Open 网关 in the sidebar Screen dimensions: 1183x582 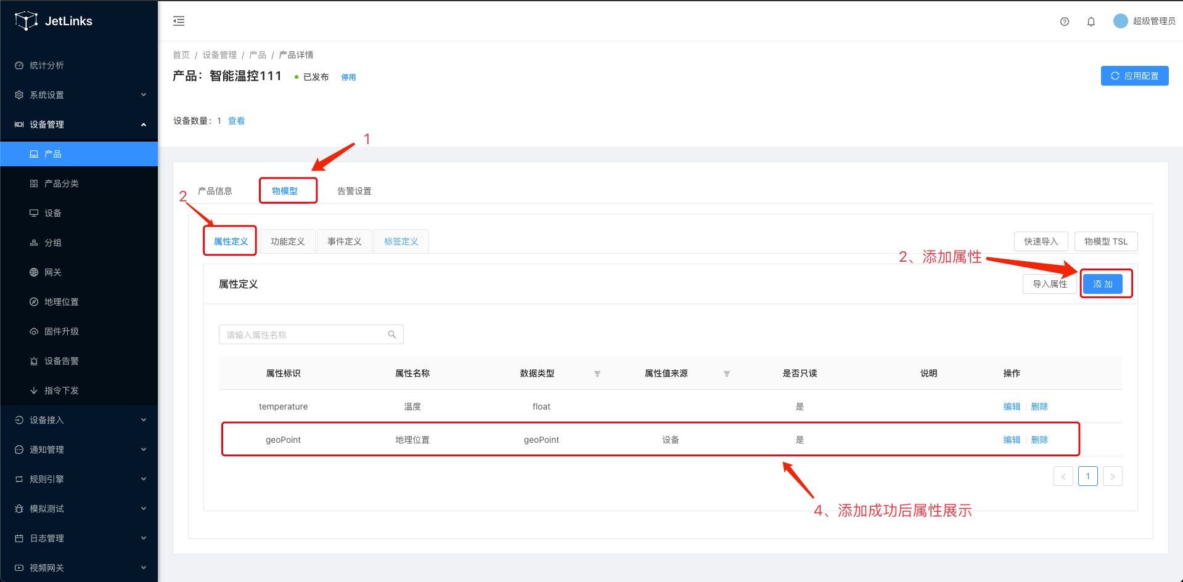79,272
